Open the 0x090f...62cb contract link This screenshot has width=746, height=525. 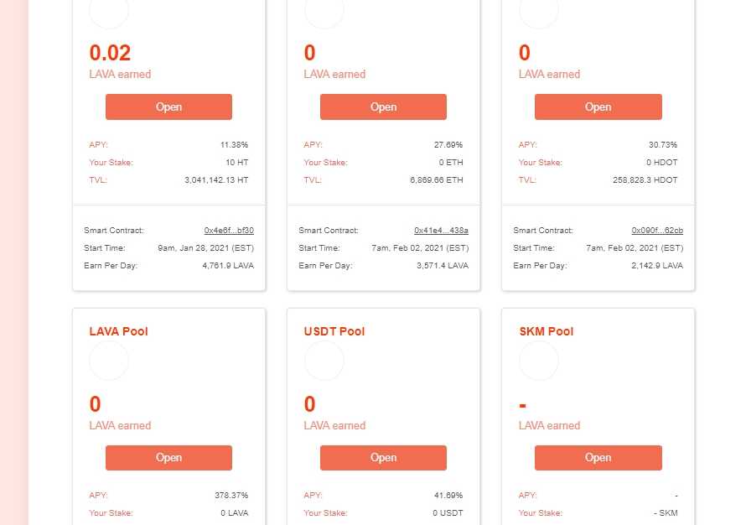click(x=657, y=231)
